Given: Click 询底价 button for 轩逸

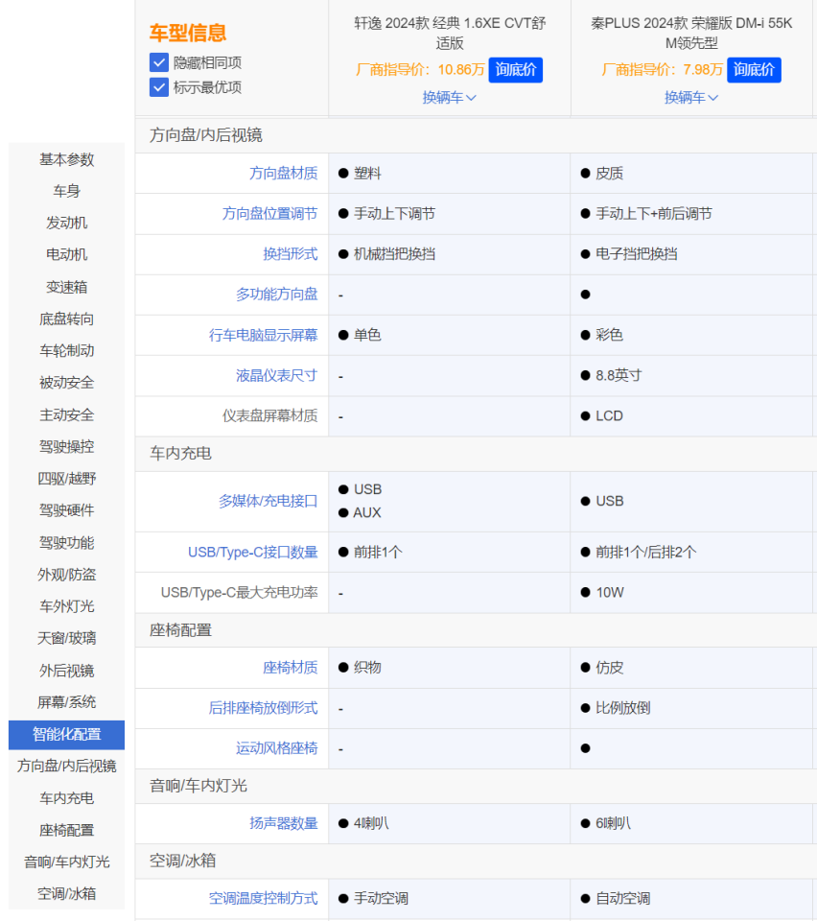Looking at the screenshot, I should point(515,70).
